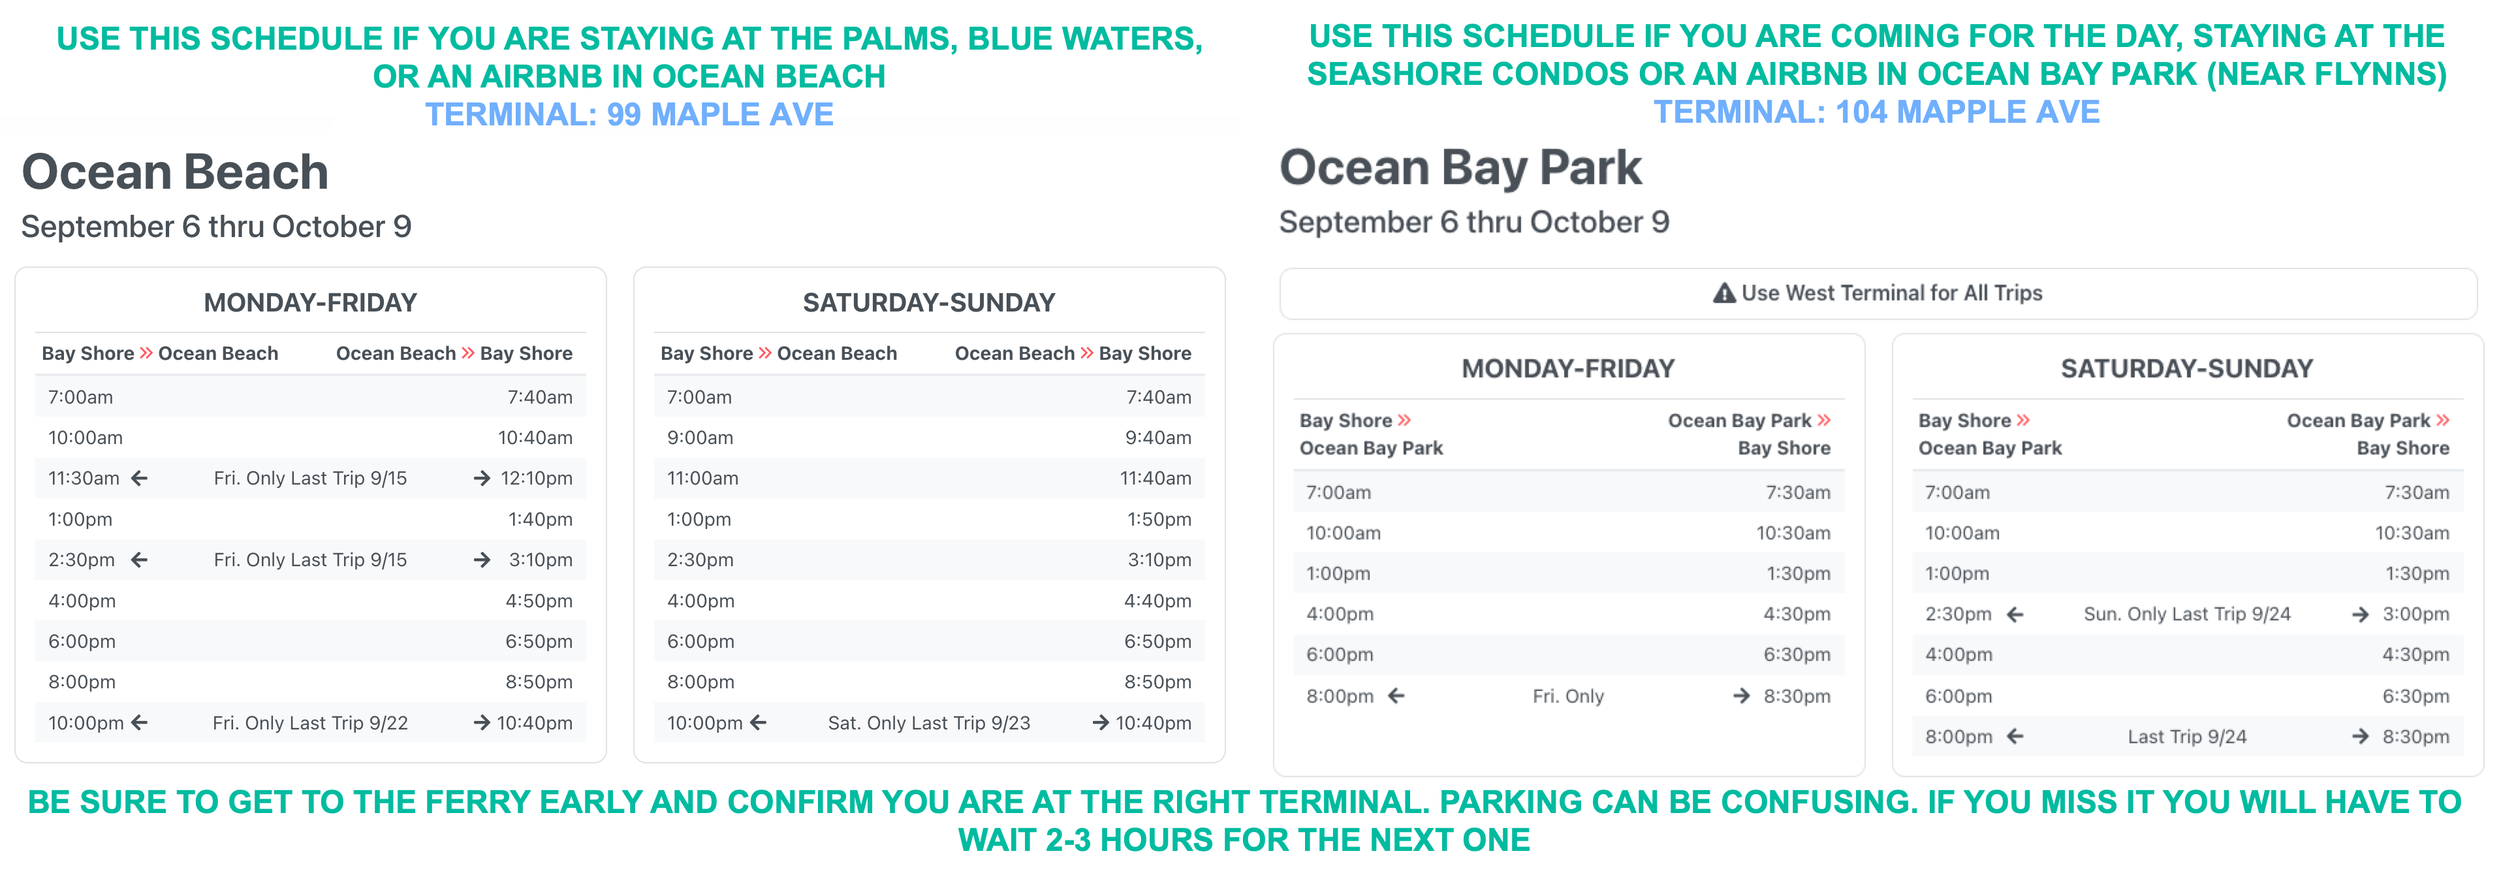Click the right arrow before 12:10pm
The height and width of the screenshot is (879, 2516).
pos(482,477)
